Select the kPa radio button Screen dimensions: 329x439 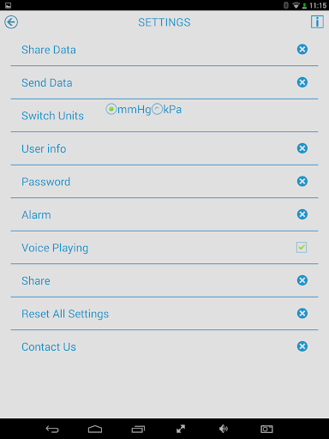pos(157,109)
